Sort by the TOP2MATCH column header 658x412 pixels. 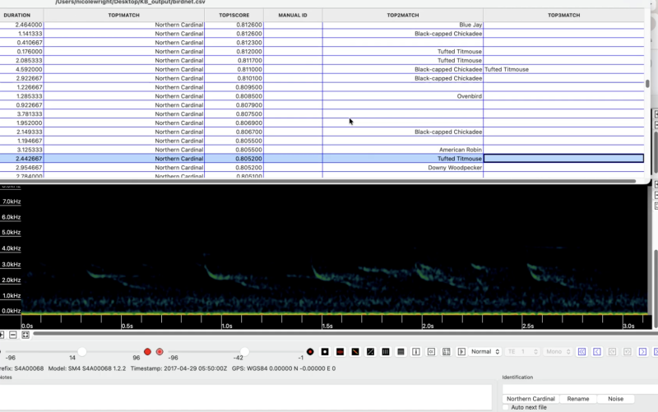pos(403,15)
